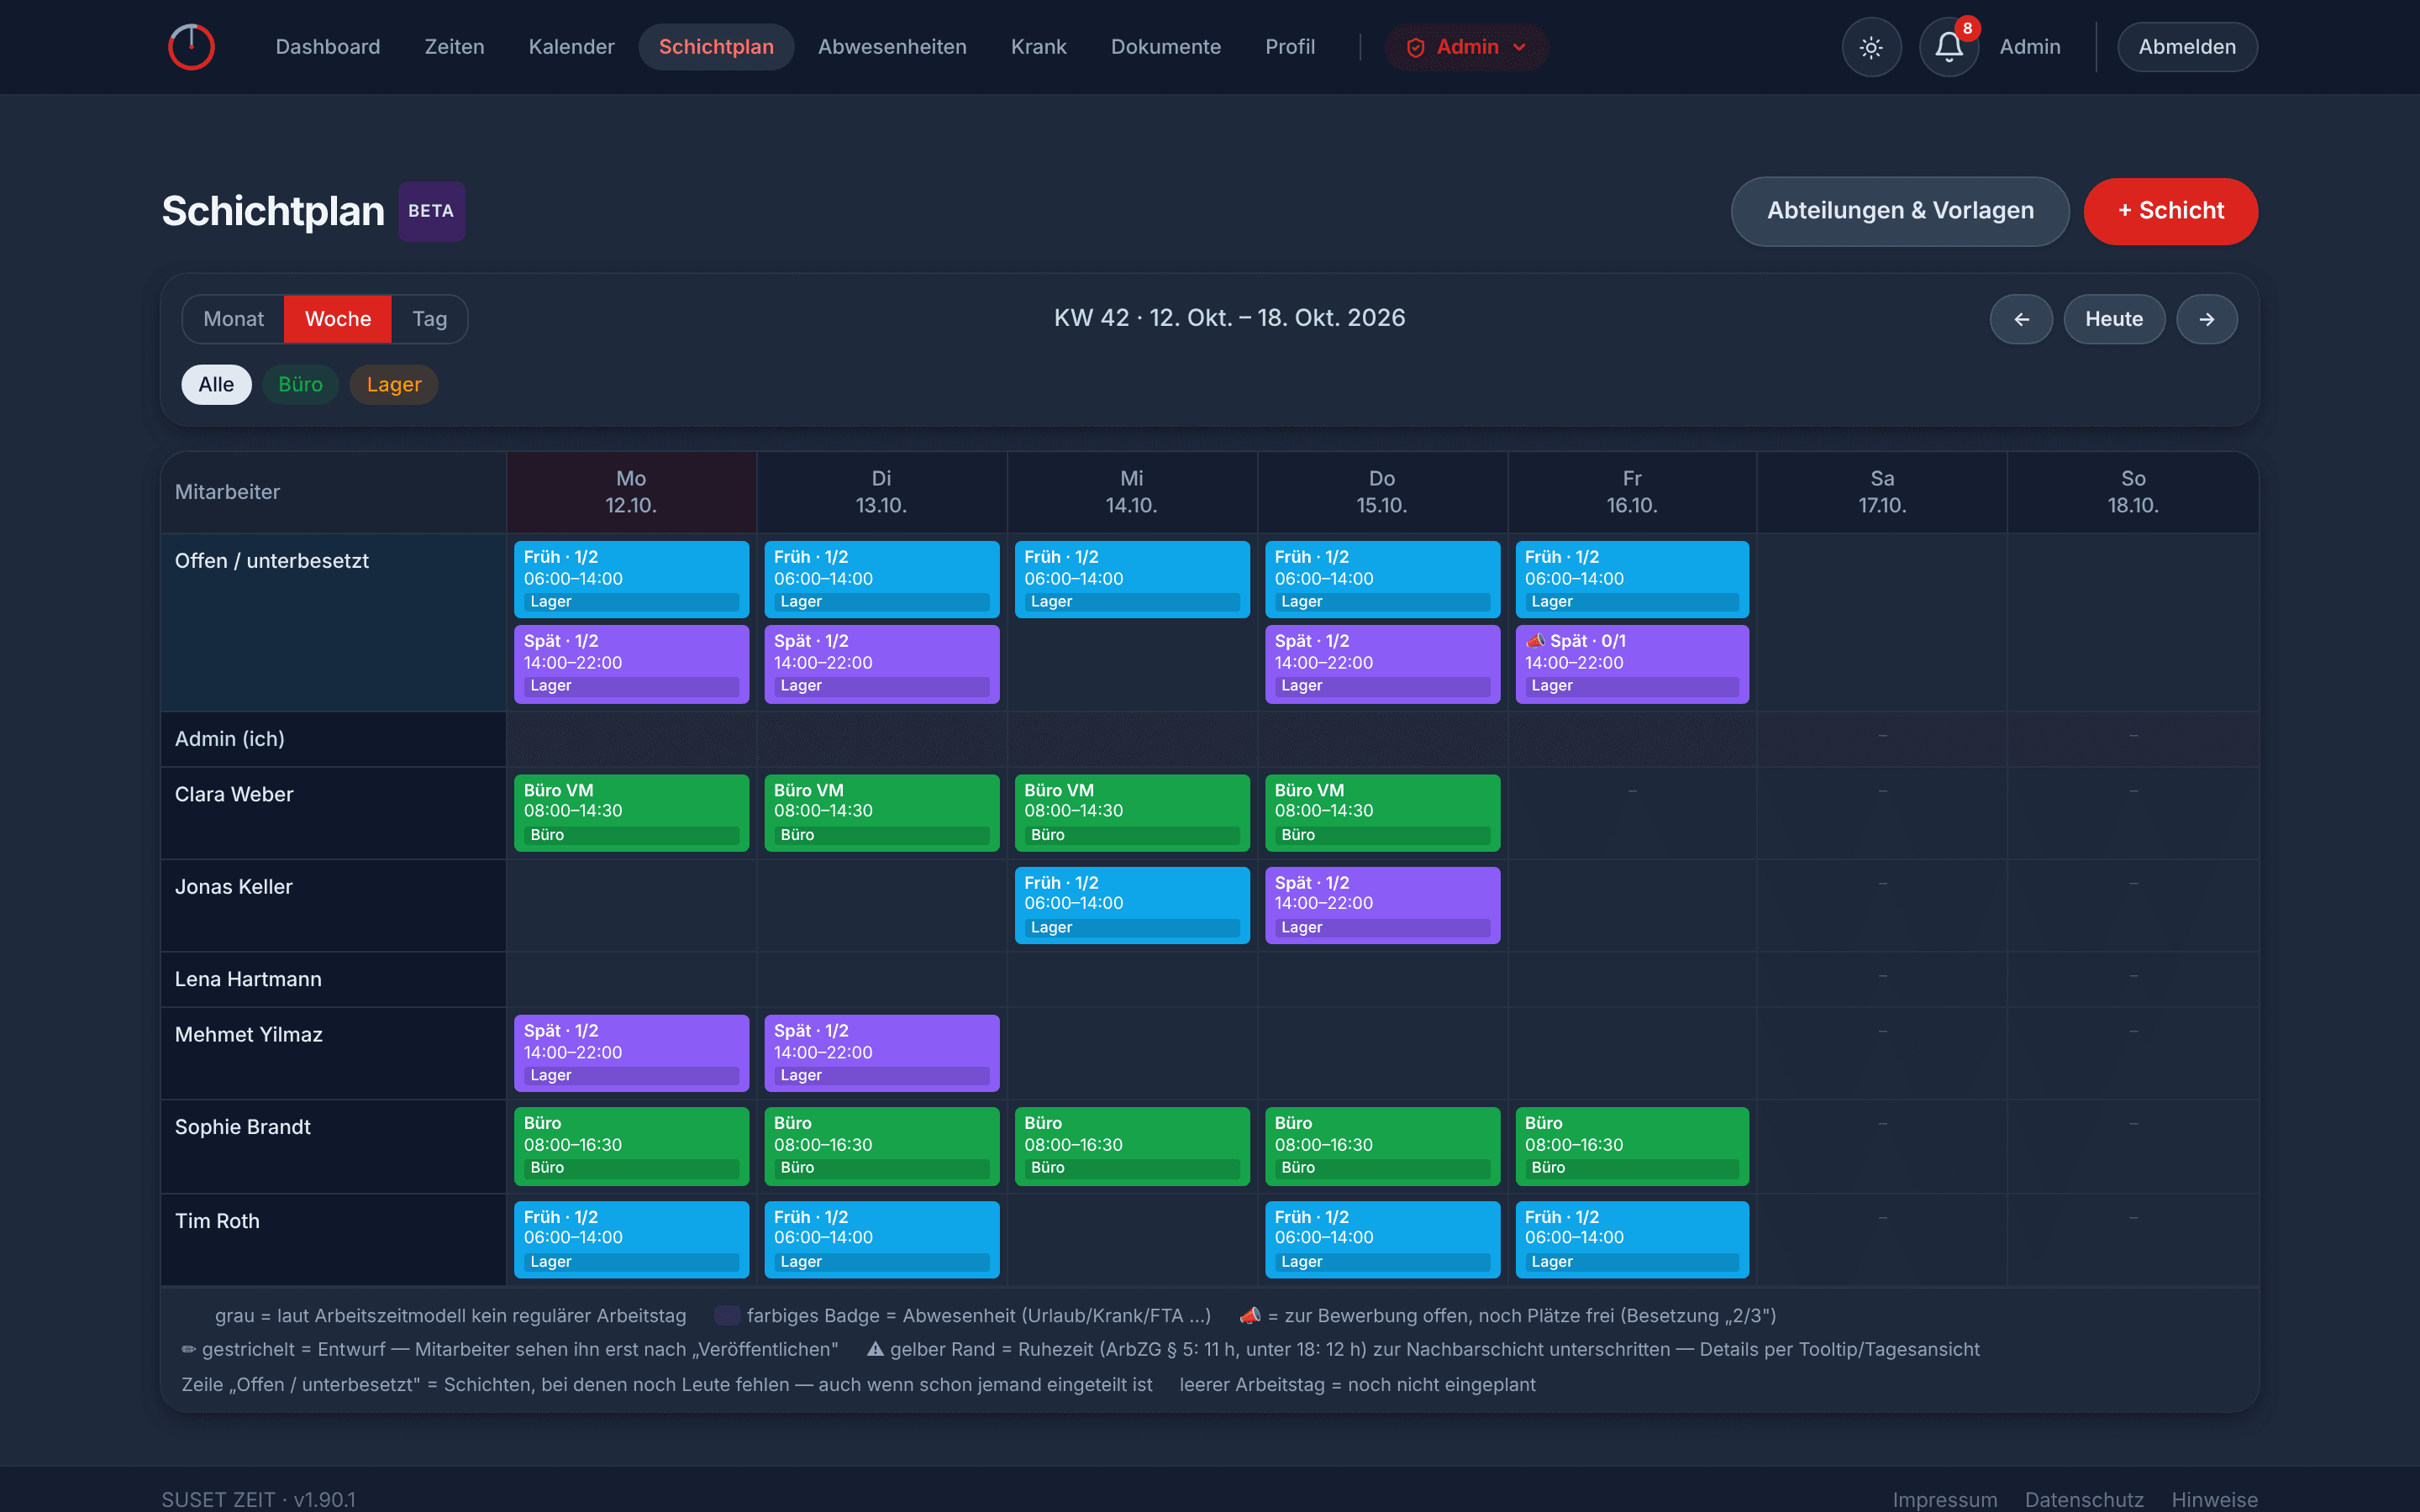The image size is (2420, 1512).
Task: Filter by Lager department
Action: click(394, 385)
